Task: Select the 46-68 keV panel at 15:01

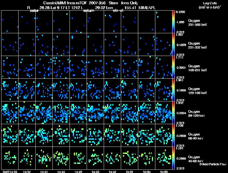Action: (x=130, y=158)
